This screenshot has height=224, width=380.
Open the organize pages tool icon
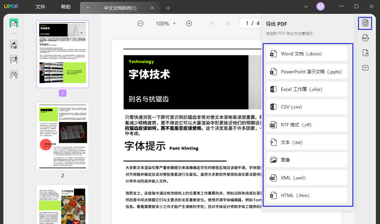coord(14,75)
